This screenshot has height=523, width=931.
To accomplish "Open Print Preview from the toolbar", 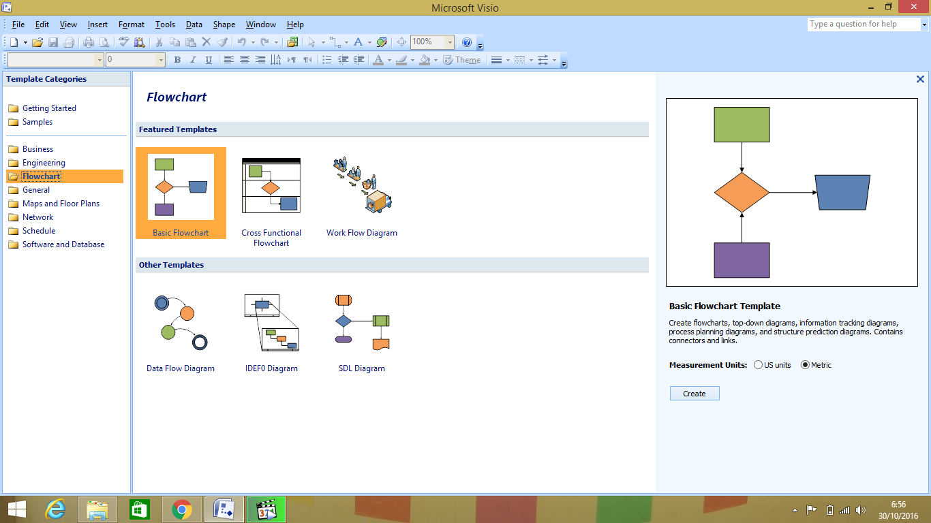I will pos(104,42).
